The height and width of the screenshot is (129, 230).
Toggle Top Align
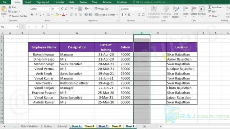coord(72,9)
